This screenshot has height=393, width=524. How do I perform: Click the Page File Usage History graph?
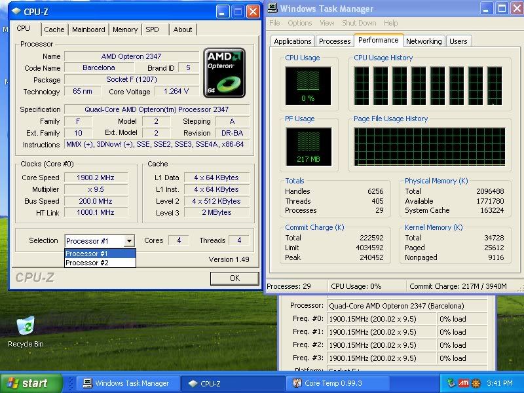[x=430, y=146]
